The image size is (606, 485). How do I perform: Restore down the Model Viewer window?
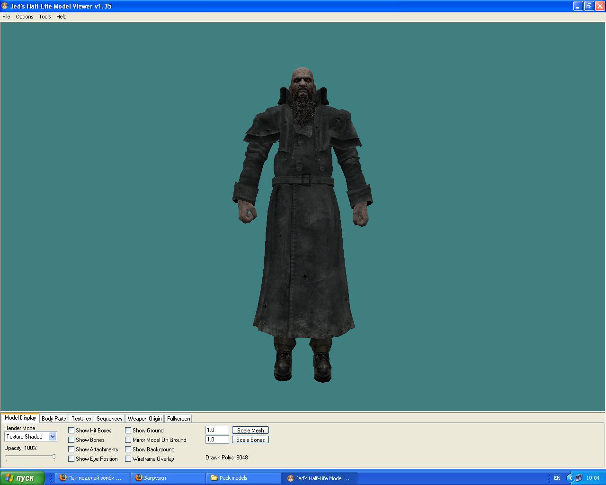coord(589,6)
